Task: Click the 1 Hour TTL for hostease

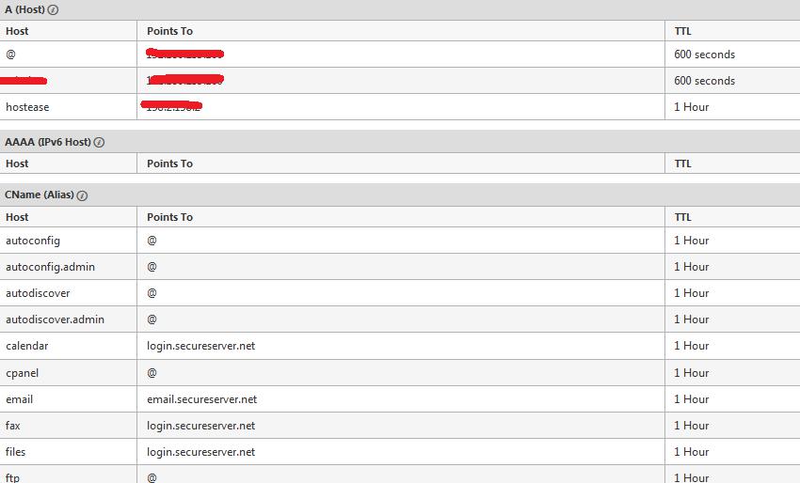Action: 692,107
